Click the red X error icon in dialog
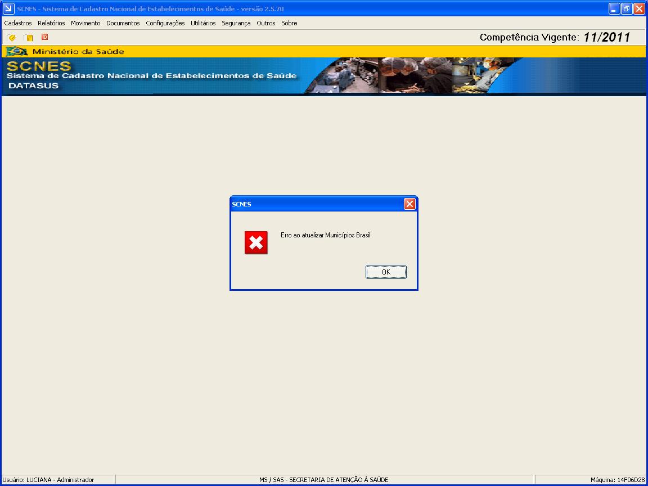 pyautogui.click(x=256, y=242)
